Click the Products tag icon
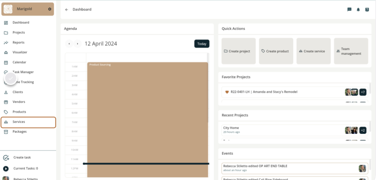The image size is (377, 180). [x=6, y=112]
